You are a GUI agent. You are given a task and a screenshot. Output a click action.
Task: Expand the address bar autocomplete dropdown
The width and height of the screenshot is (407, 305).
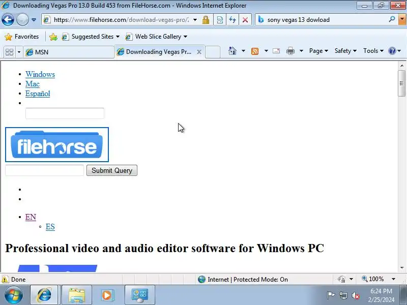click(x=195, y=20)
